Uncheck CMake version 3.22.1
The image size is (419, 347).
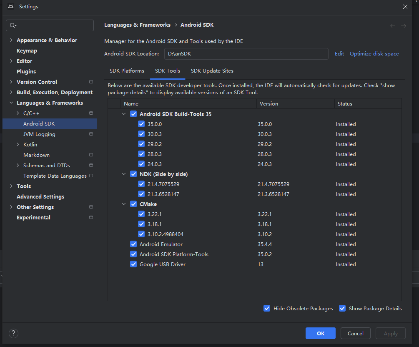pyautogui.click(x=141, y=214)
